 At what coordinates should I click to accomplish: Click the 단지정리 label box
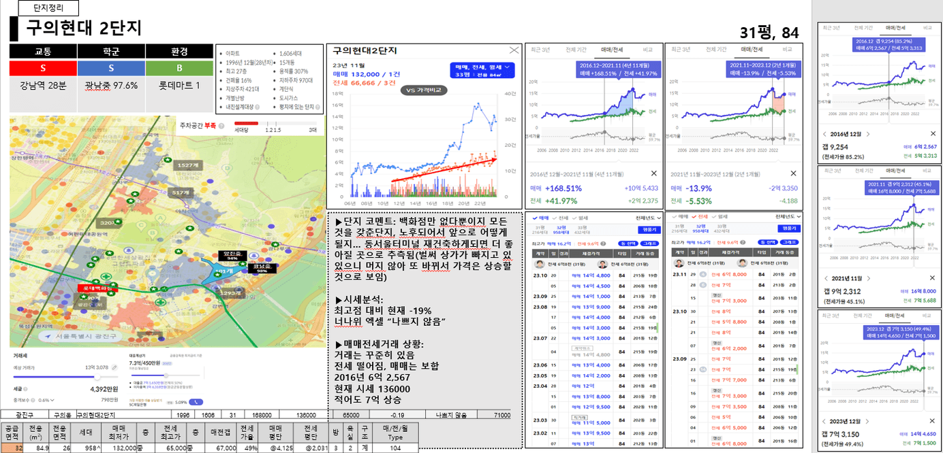(x=48, y=8)
